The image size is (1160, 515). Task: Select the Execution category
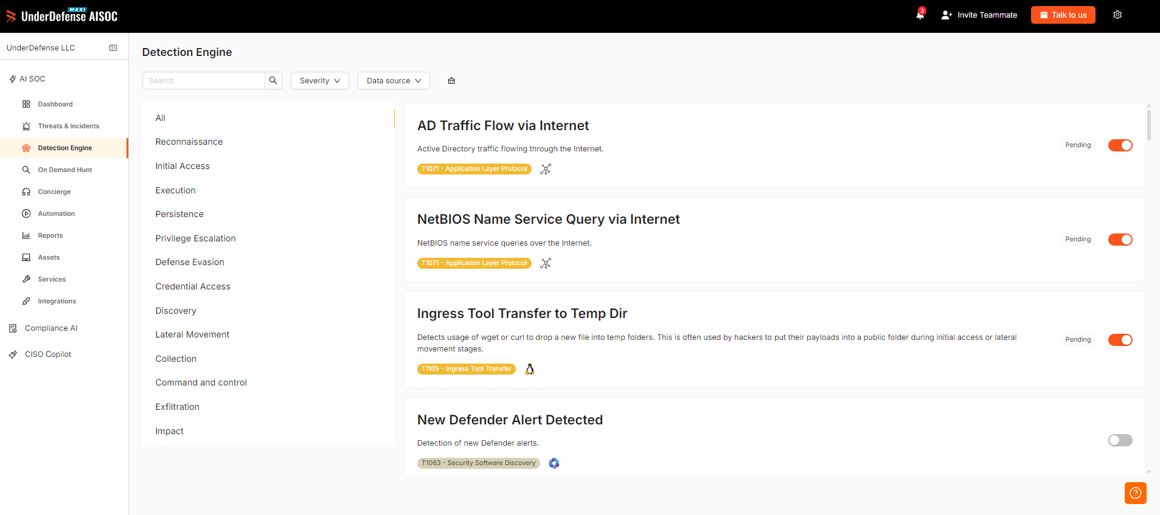[176, 190]
